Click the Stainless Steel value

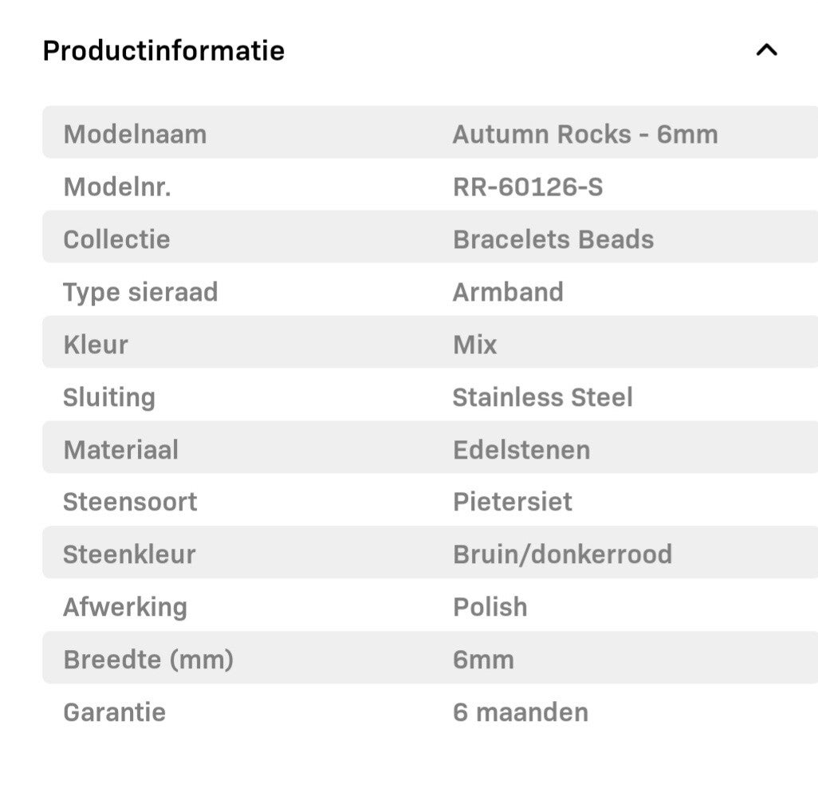tap(542, 397)
